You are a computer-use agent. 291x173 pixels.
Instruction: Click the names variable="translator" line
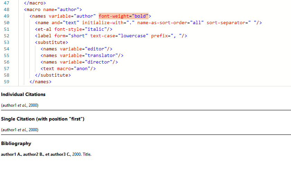pyautogui.click(x=82, y=55)
